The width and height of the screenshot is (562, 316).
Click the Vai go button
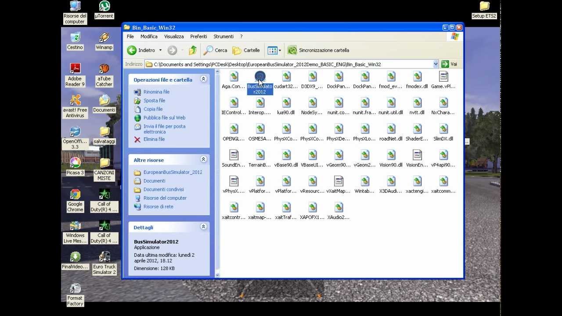pyautogui.click(x=449, y=64)
